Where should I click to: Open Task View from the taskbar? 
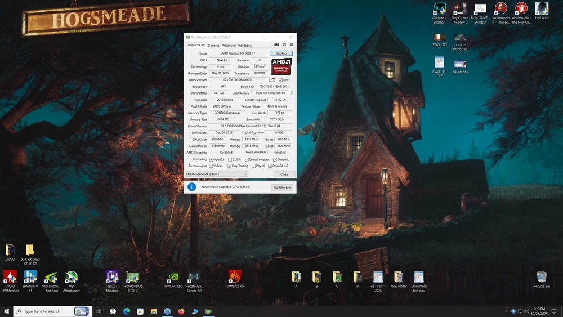point(99,311)
